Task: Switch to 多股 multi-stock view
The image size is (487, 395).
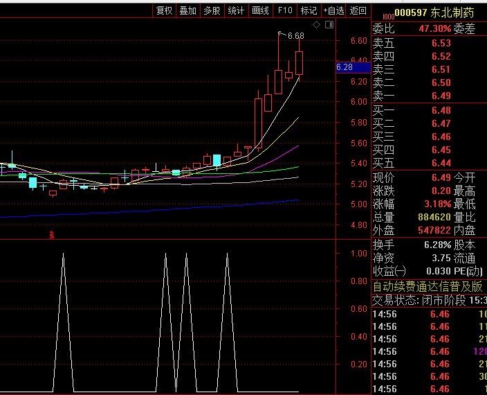Action: click(212, 10)
